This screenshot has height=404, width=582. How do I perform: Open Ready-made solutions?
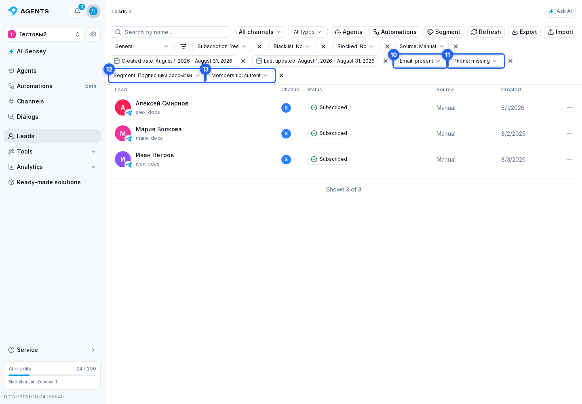(52, 182)
